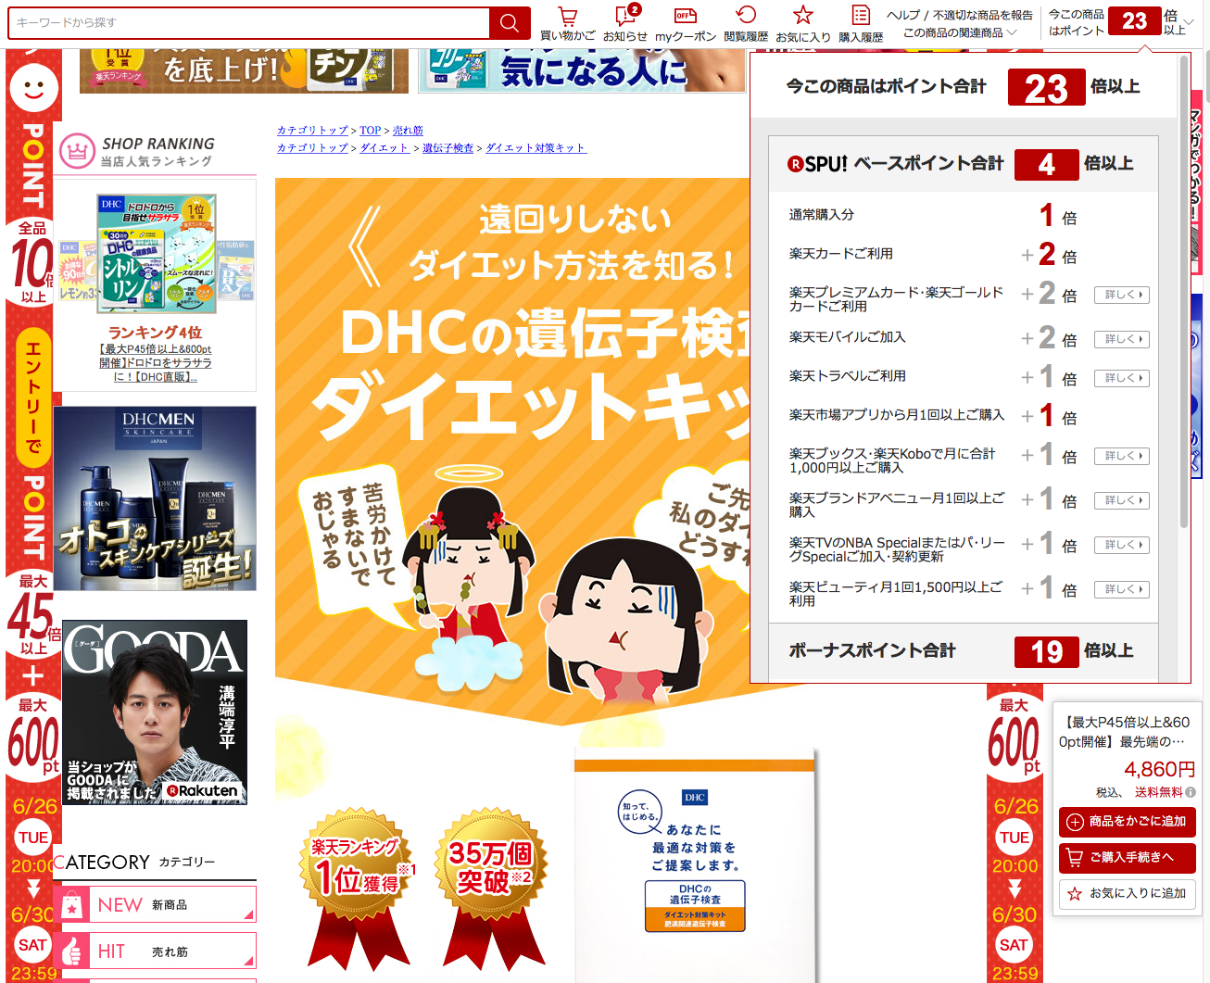The width and height of the screenshot is (1210, 983).
Task: Click TOP breadcrumb link
Action: 371,131
